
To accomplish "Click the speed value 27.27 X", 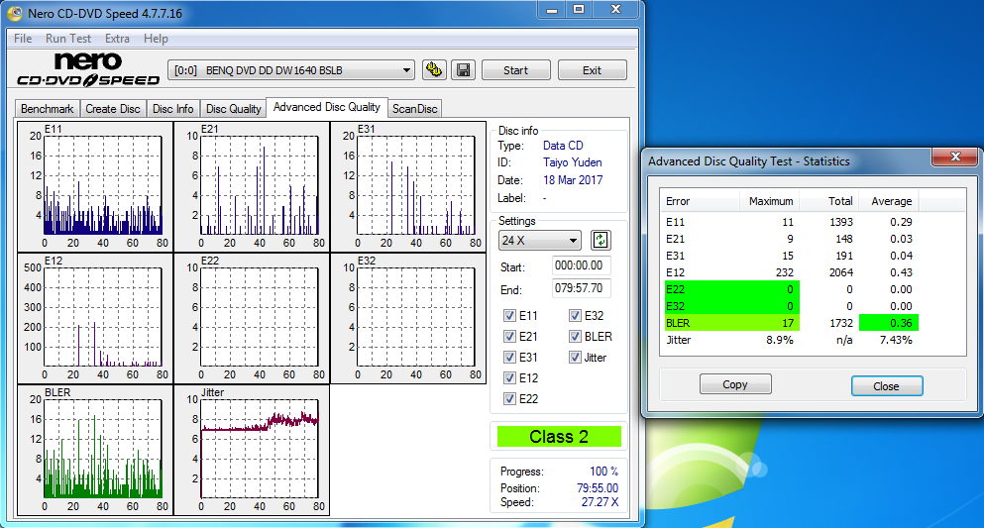I will point(600,502).
